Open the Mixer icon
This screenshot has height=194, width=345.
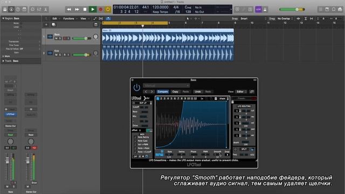39,10
